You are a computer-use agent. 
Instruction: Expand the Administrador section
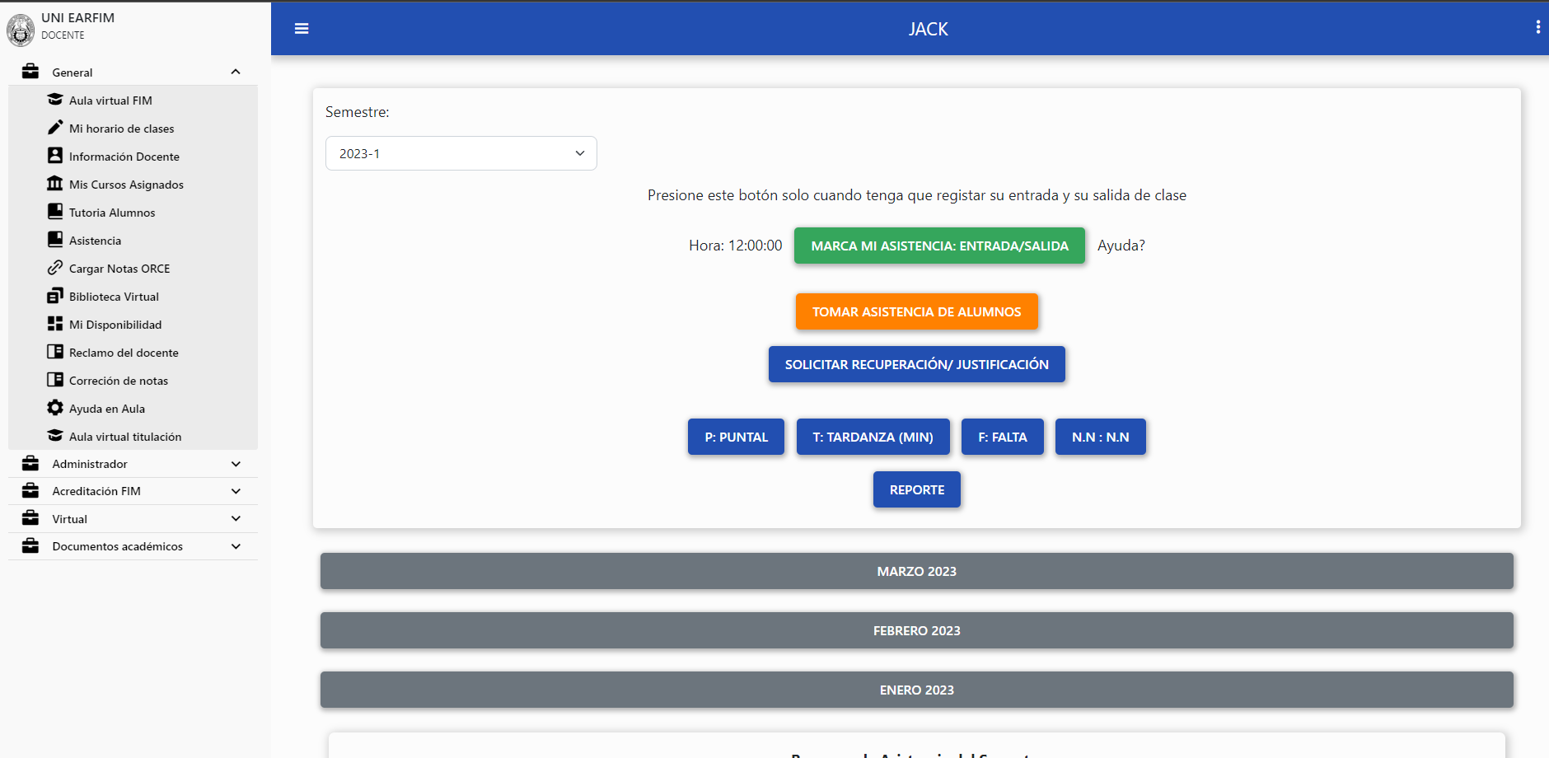[x=236, y=463]
